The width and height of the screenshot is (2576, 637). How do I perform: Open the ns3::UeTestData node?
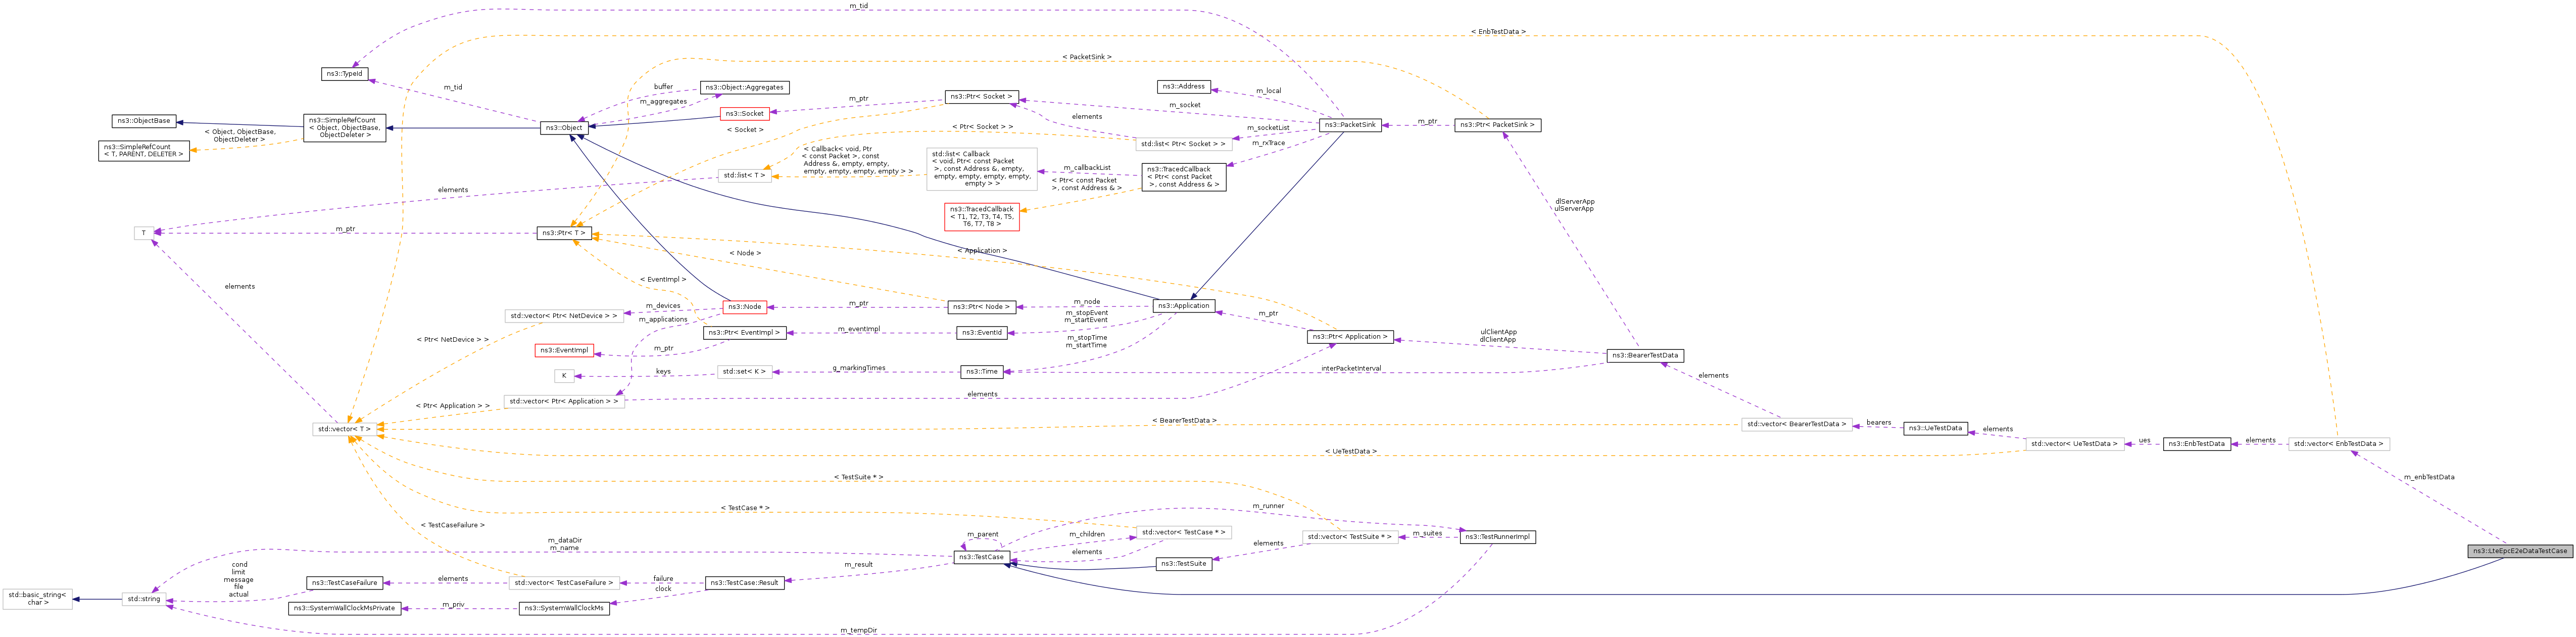point(1936,428)
